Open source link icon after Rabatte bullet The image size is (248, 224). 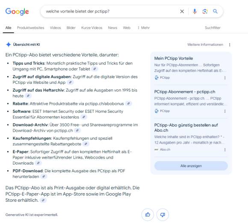tap(129, 103)
